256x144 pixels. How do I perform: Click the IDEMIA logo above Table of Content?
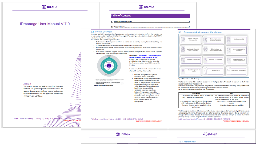(x=146, y=7)
